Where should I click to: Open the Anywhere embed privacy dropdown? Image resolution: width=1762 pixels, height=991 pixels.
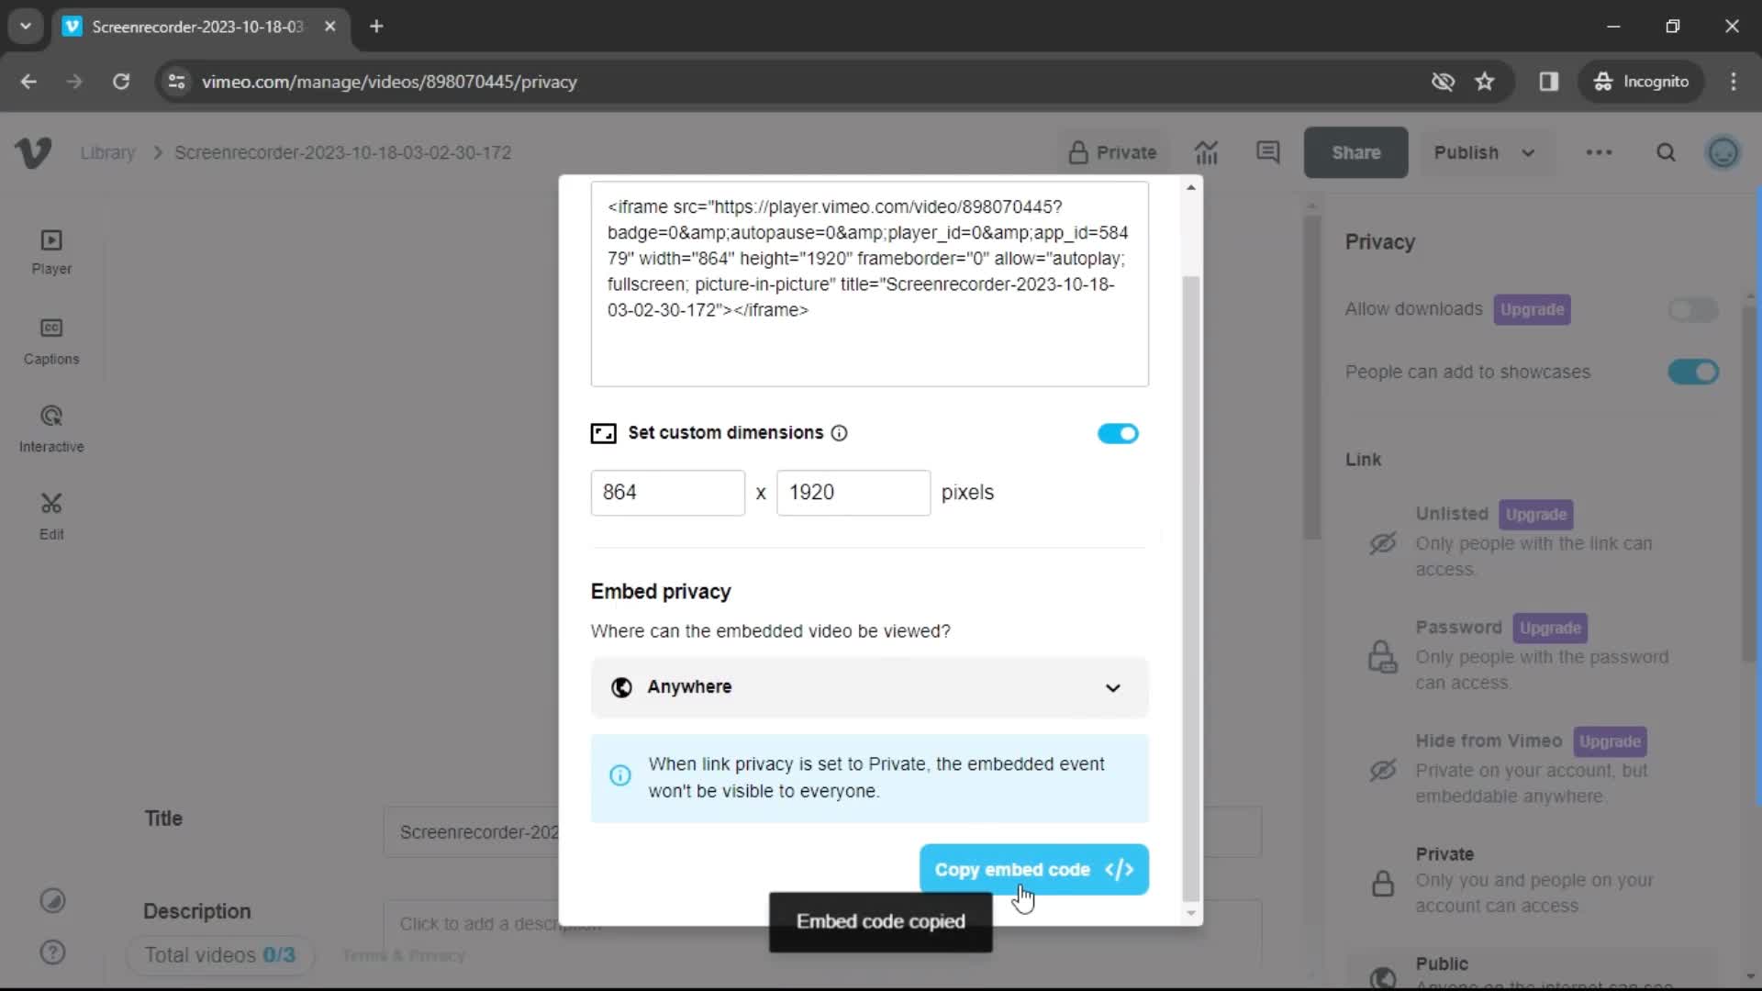point(869,687)
